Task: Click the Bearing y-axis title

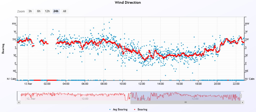Action: pyautogui.click(x=3, y=49)
